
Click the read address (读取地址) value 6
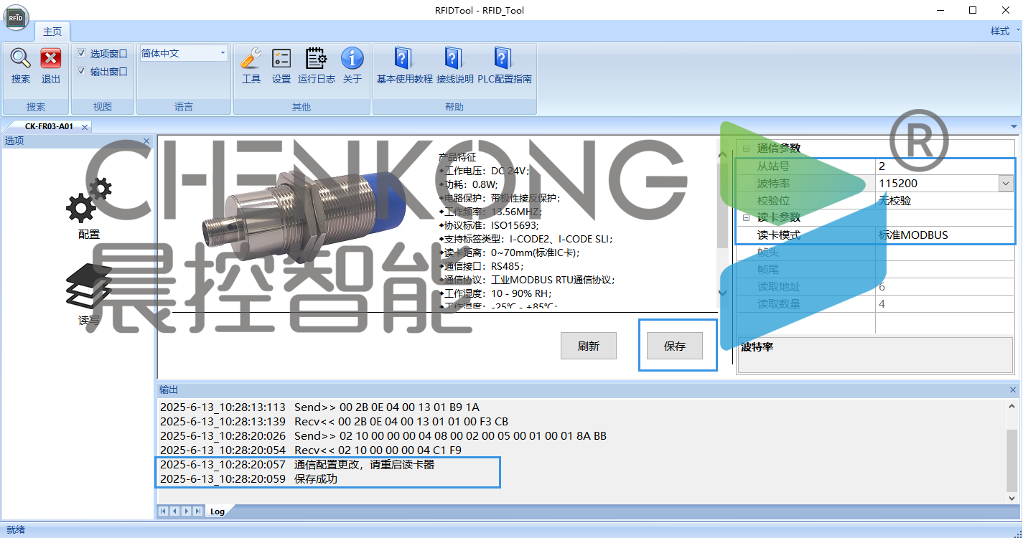(x=944, y=286)
